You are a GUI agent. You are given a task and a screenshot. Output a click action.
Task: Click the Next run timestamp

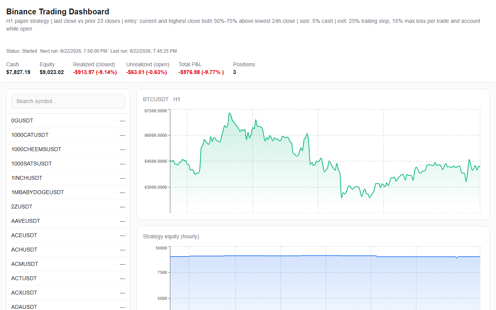[x=74, y=51]
